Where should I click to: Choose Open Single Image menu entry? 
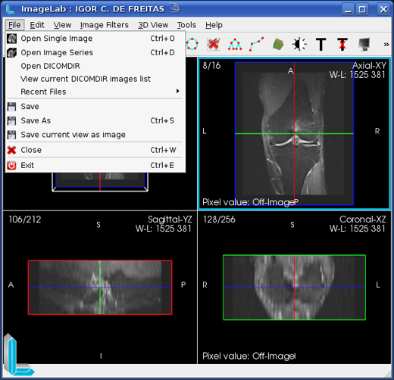click(95, 39)
